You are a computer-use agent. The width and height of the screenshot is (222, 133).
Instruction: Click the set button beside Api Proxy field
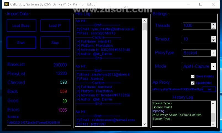[209, 89]
